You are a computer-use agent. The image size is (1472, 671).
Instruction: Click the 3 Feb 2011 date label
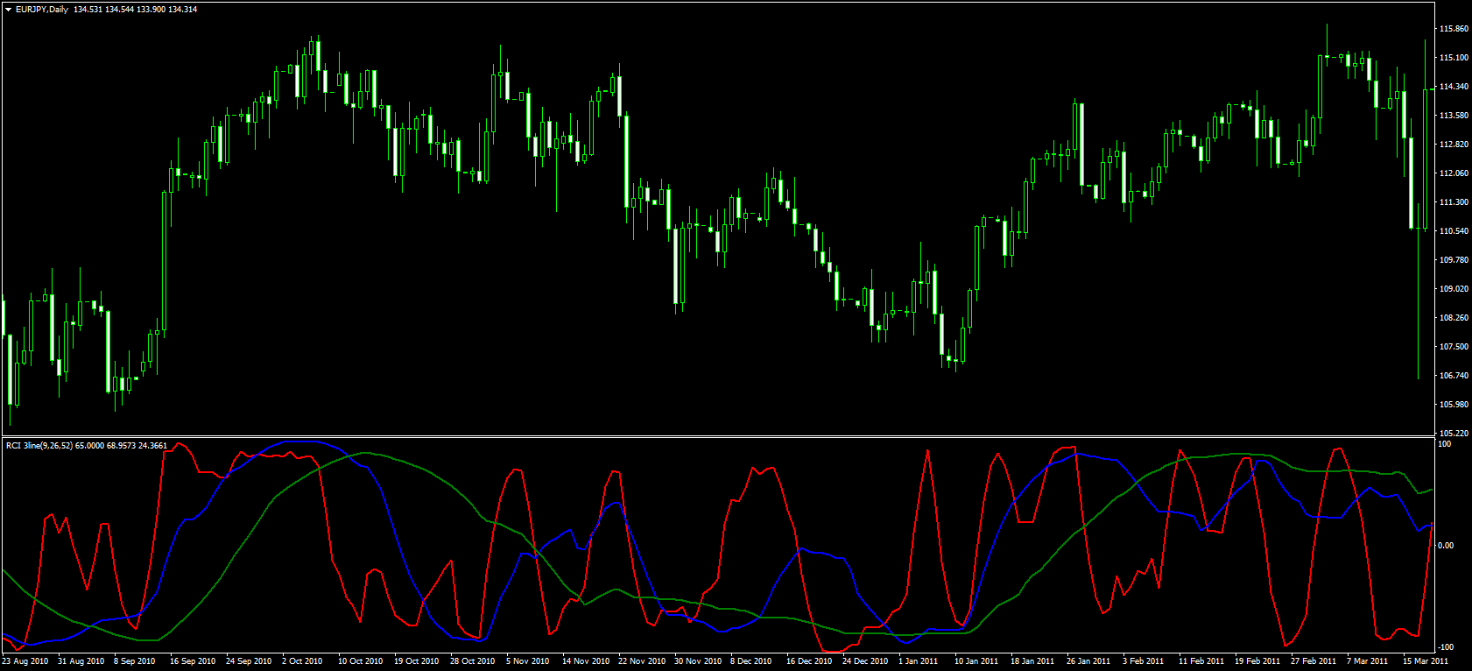tap(1144, 661)
